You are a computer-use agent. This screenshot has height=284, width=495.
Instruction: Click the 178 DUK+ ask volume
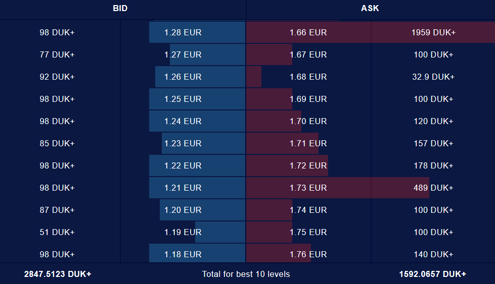[x=433, y=165]
